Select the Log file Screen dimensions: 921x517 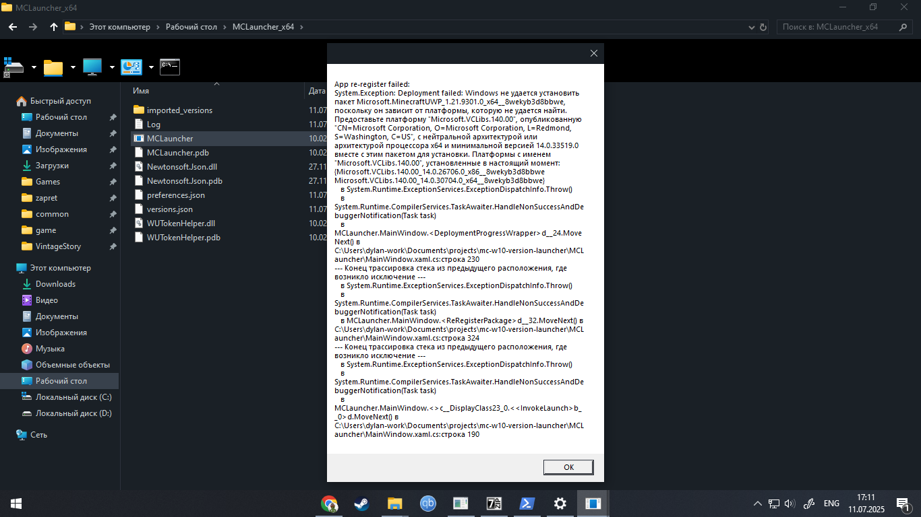[153, 125]
